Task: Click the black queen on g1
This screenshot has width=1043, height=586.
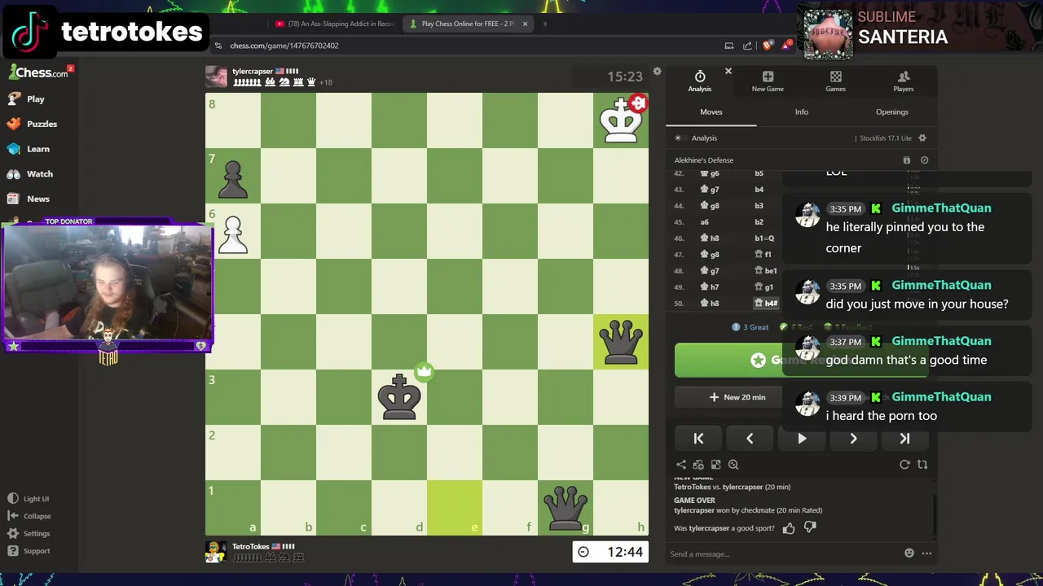Action: point(566,508)
